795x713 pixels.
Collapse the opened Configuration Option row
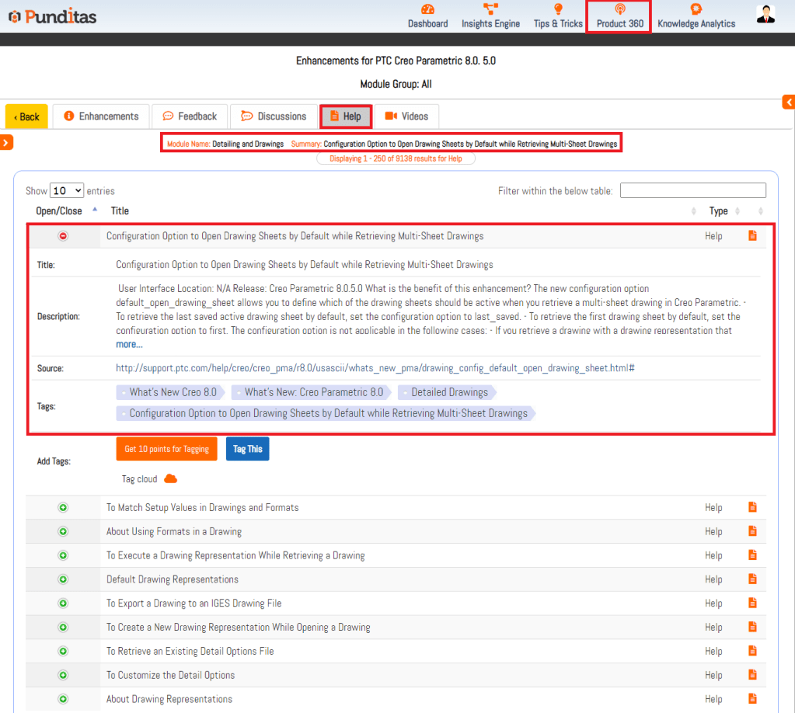64,236
